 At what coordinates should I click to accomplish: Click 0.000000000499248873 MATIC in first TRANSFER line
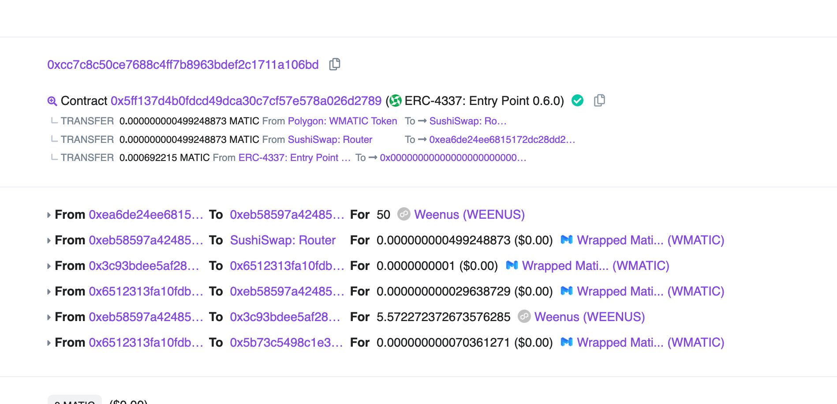coord(189,121)
